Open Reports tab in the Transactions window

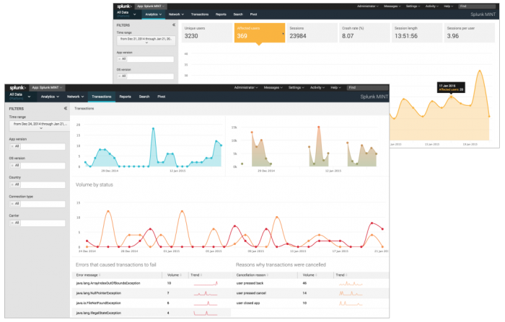click(x=125, y=97)
